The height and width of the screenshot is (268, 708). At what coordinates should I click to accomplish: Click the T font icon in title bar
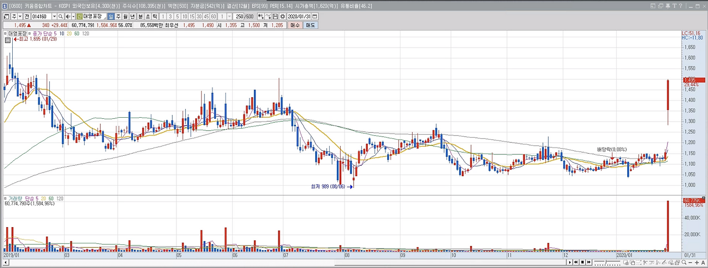(x=674, y=6)
